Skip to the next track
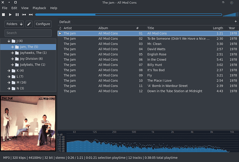The image size is (239, 162). coord(31,15)
